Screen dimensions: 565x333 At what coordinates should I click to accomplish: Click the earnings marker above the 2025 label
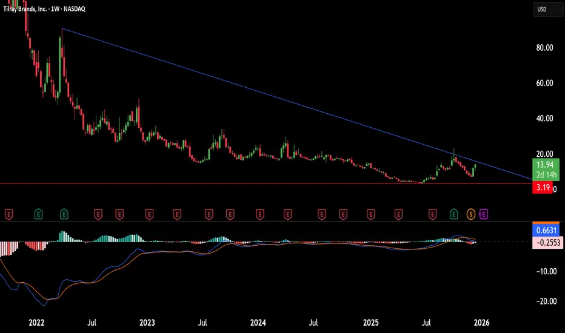(370, 214)
